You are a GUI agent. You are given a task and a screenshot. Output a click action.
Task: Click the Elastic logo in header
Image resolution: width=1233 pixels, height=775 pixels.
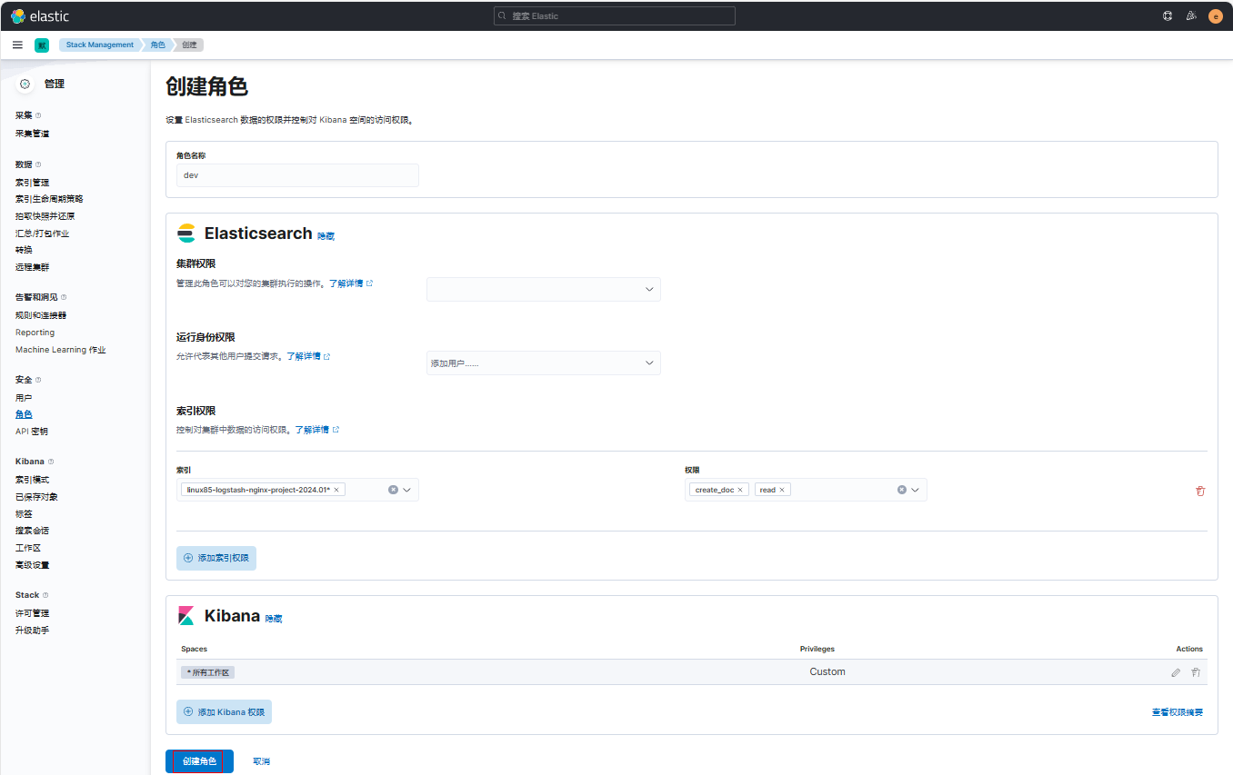40,16
